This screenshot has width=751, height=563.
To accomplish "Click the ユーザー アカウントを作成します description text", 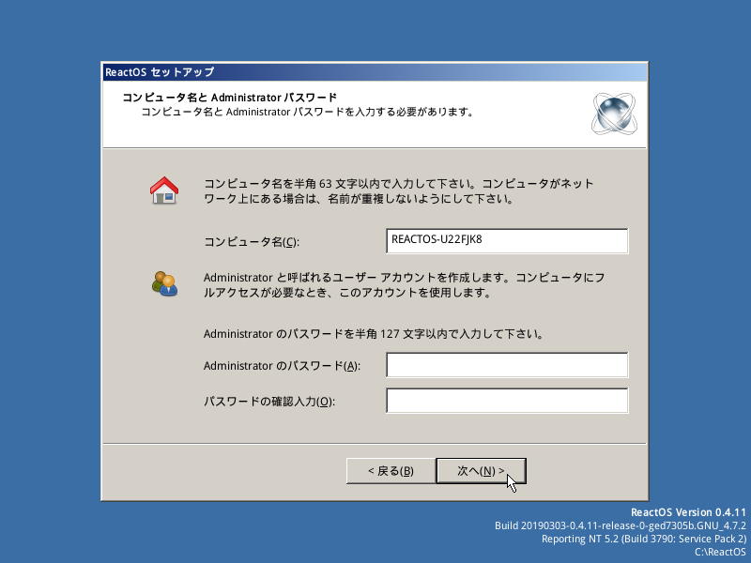I will 404,285.
